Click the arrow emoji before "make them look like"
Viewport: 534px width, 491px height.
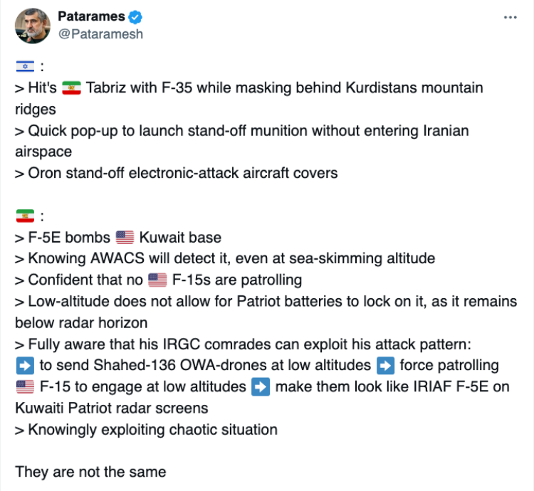coord(261,387)
